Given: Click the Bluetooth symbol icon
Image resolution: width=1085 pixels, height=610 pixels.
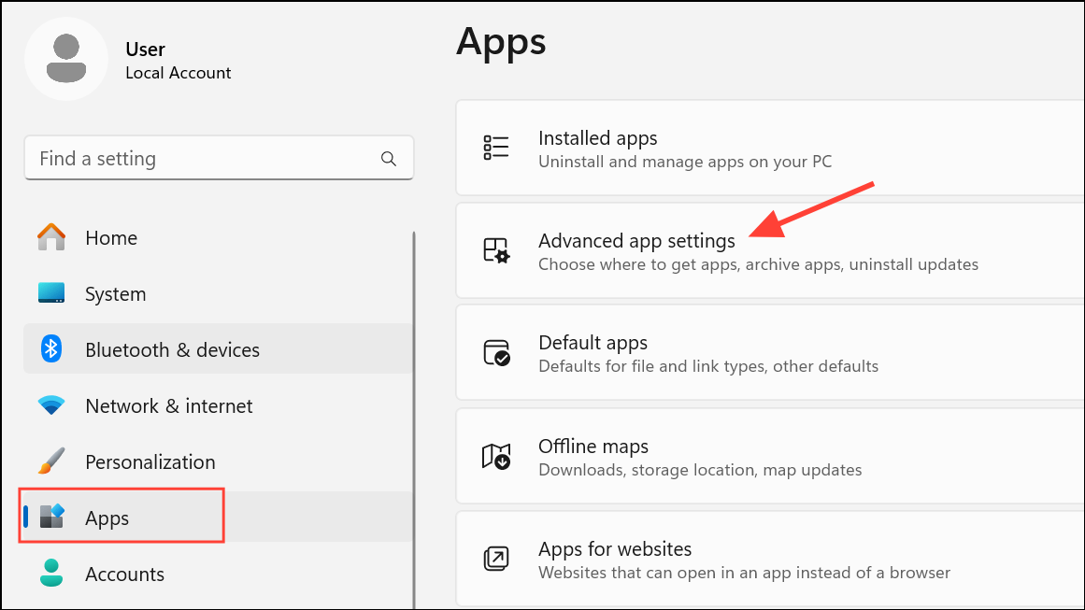Looking at the screenshot, I should 51,348.
